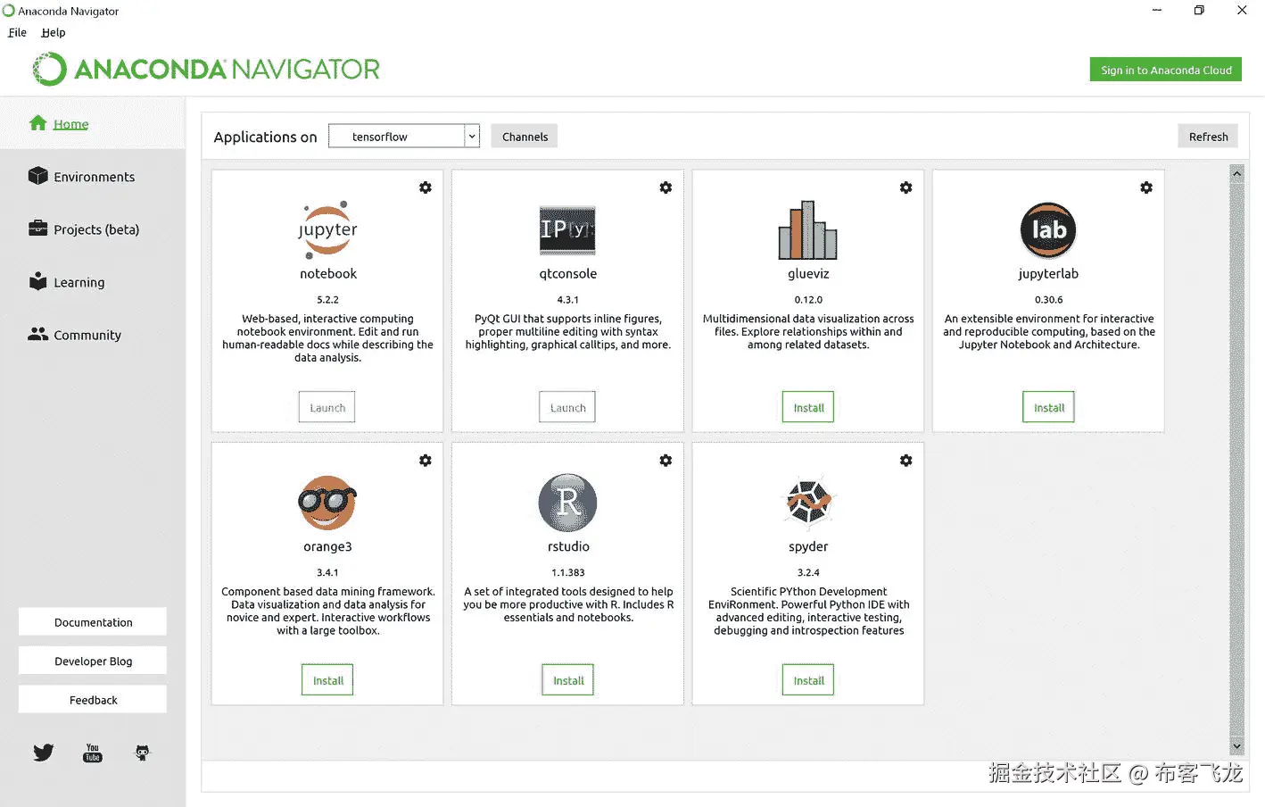Click the orange3 sunglasses logo
This screenshot has width=1265, height=807.
327,503
